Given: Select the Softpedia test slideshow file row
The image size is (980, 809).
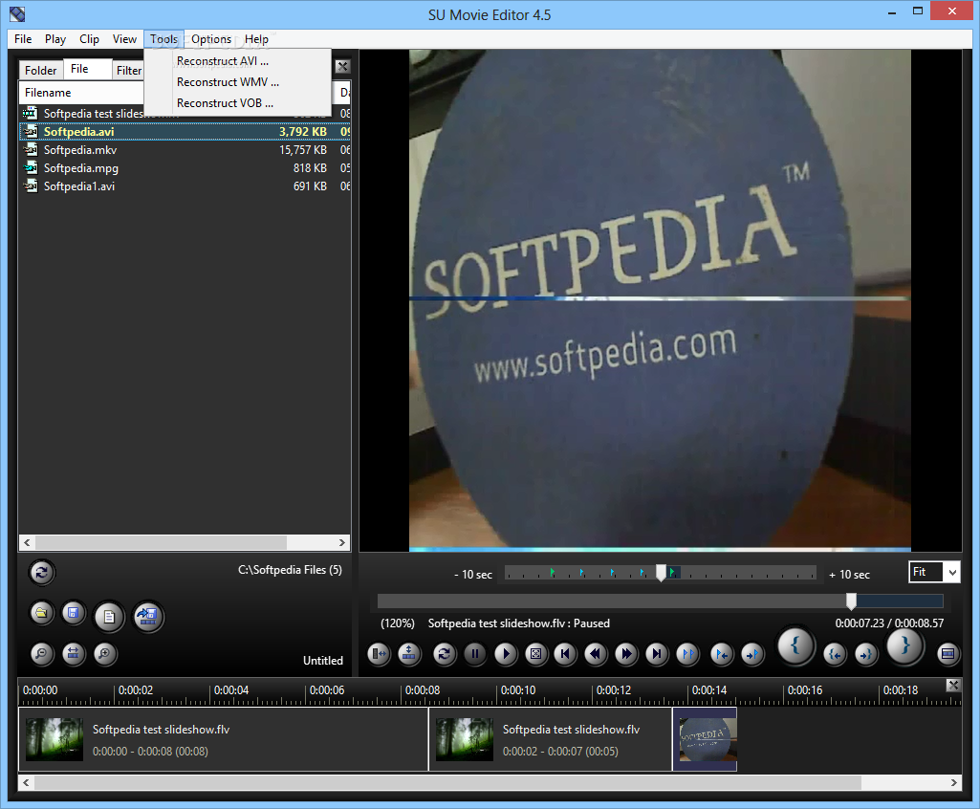Looking at the screenshot, I should 185,113.
